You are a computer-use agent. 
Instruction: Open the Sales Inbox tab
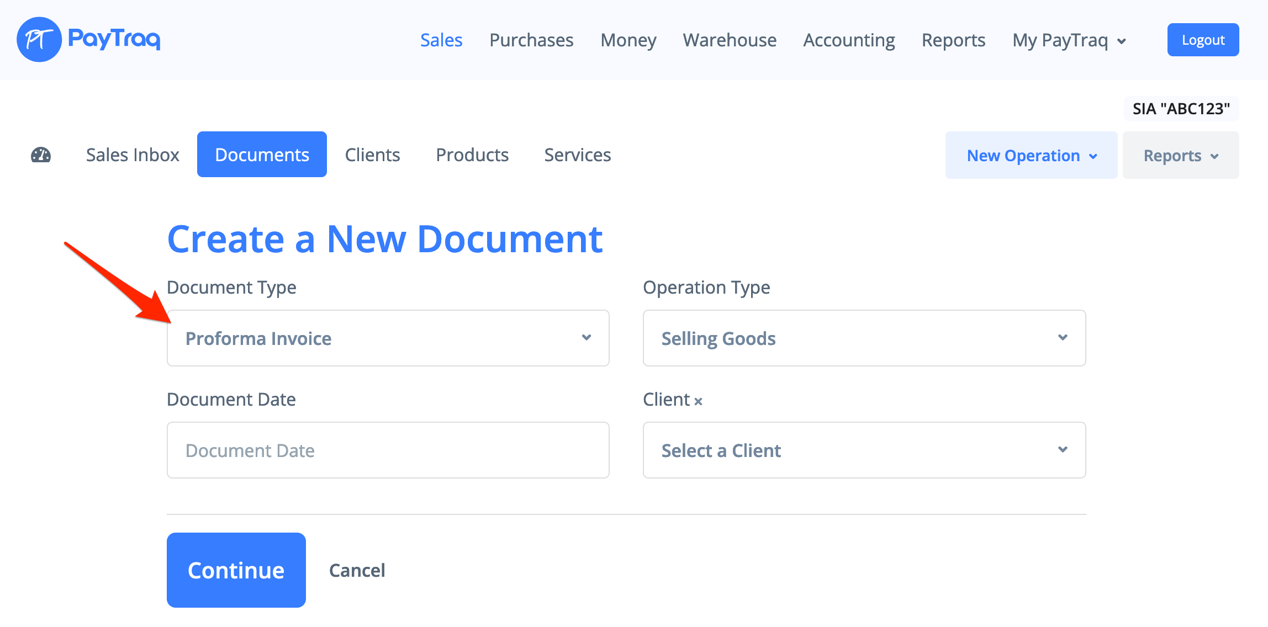133,155
